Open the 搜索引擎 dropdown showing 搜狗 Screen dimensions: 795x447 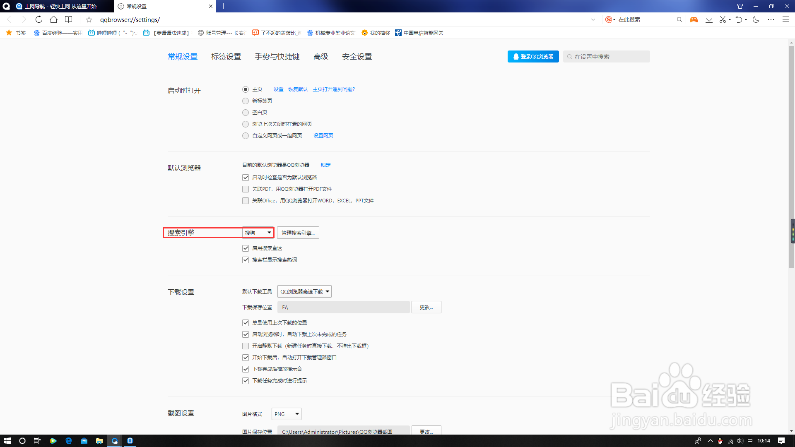pyautogui.click(x=257, y=233)
